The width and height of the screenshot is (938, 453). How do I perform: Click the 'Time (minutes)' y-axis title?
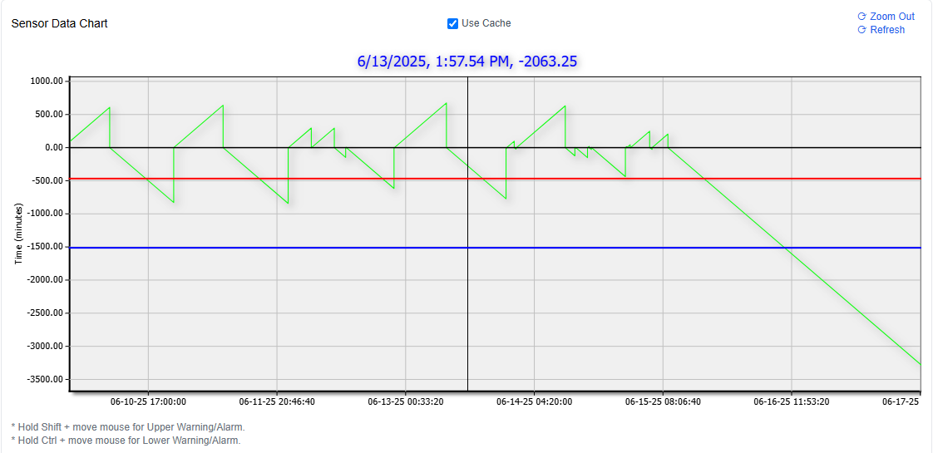(18, 234)
